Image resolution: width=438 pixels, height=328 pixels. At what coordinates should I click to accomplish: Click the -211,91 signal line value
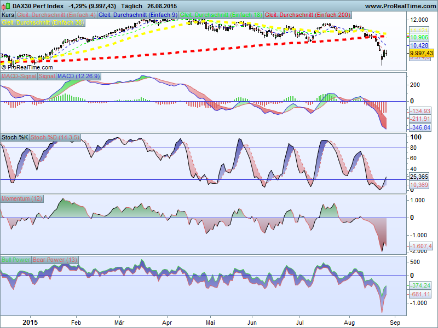click(420, 119)
